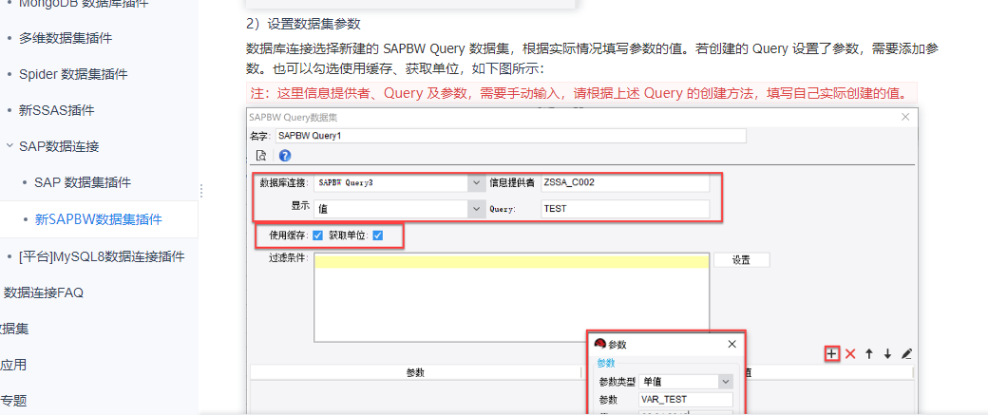Open Spider 数据集插件 in the sidebar
Image resolution: width=988 pixels, height=415 pixels.
coord(73,74)
